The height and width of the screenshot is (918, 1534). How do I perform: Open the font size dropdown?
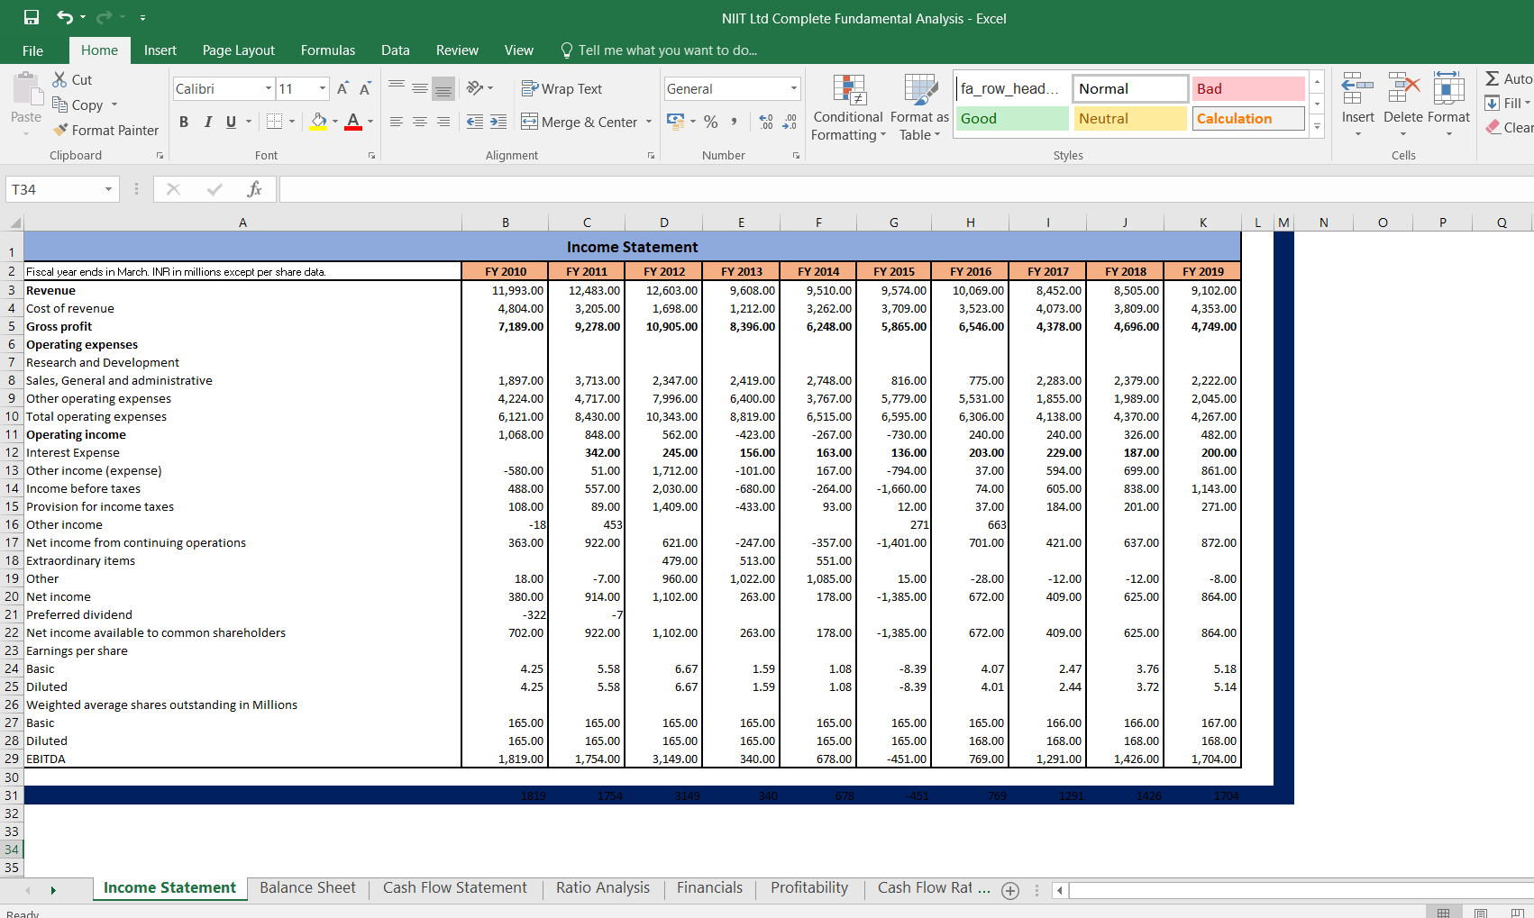tap(323, 88)
